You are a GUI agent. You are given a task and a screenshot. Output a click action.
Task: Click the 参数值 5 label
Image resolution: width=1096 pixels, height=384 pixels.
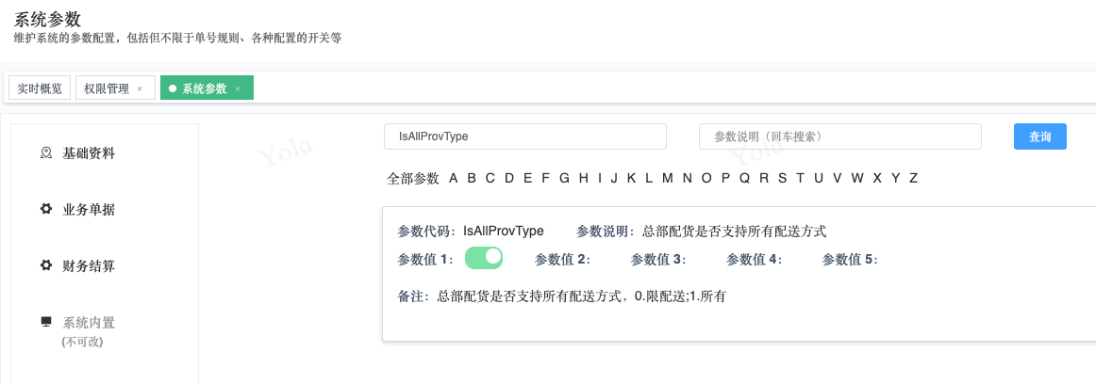tap(850, 259)
